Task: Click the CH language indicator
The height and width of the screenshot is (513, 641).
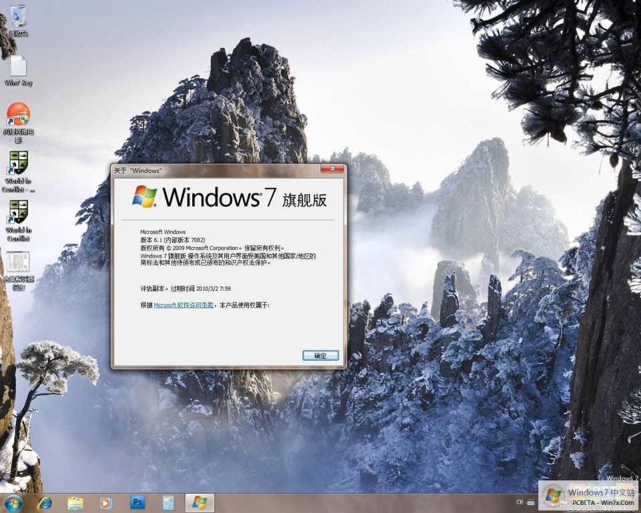Action: click(x=519, y=502)
